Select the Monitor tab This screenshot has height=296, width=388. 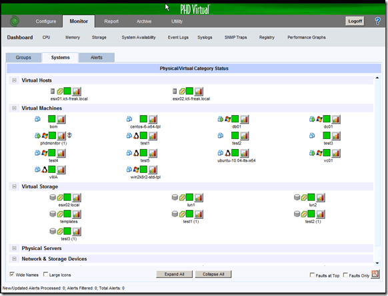(x=79, y=21)
